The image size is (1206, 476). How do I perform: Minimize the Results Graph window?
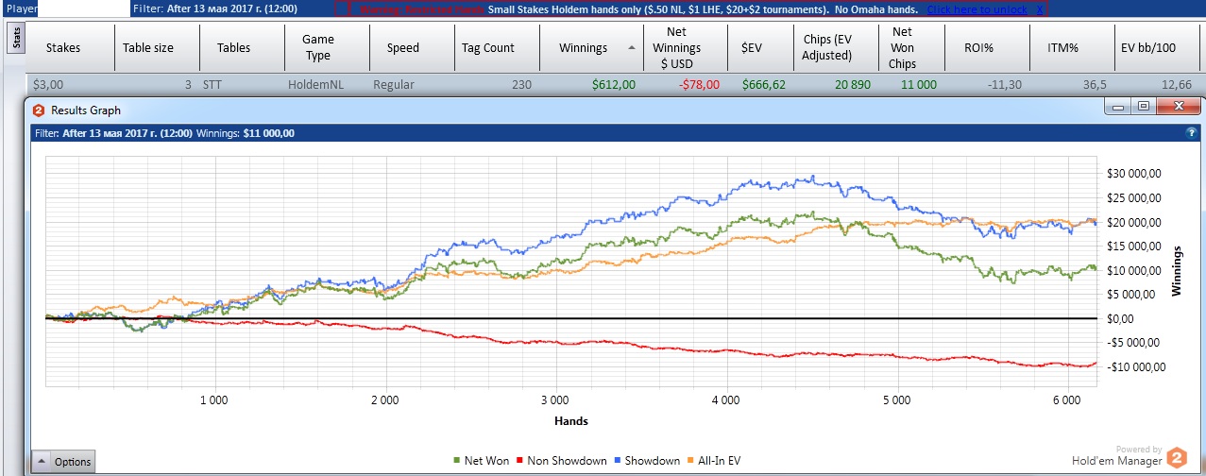(x=1120, y=108)
